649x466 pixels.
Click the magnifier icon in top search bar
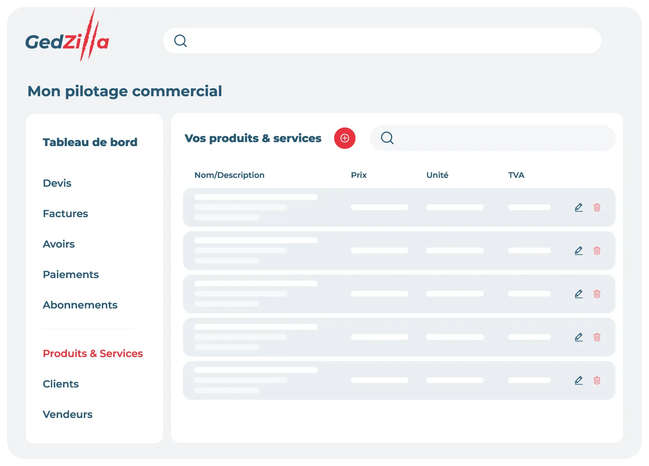[180, 41]
